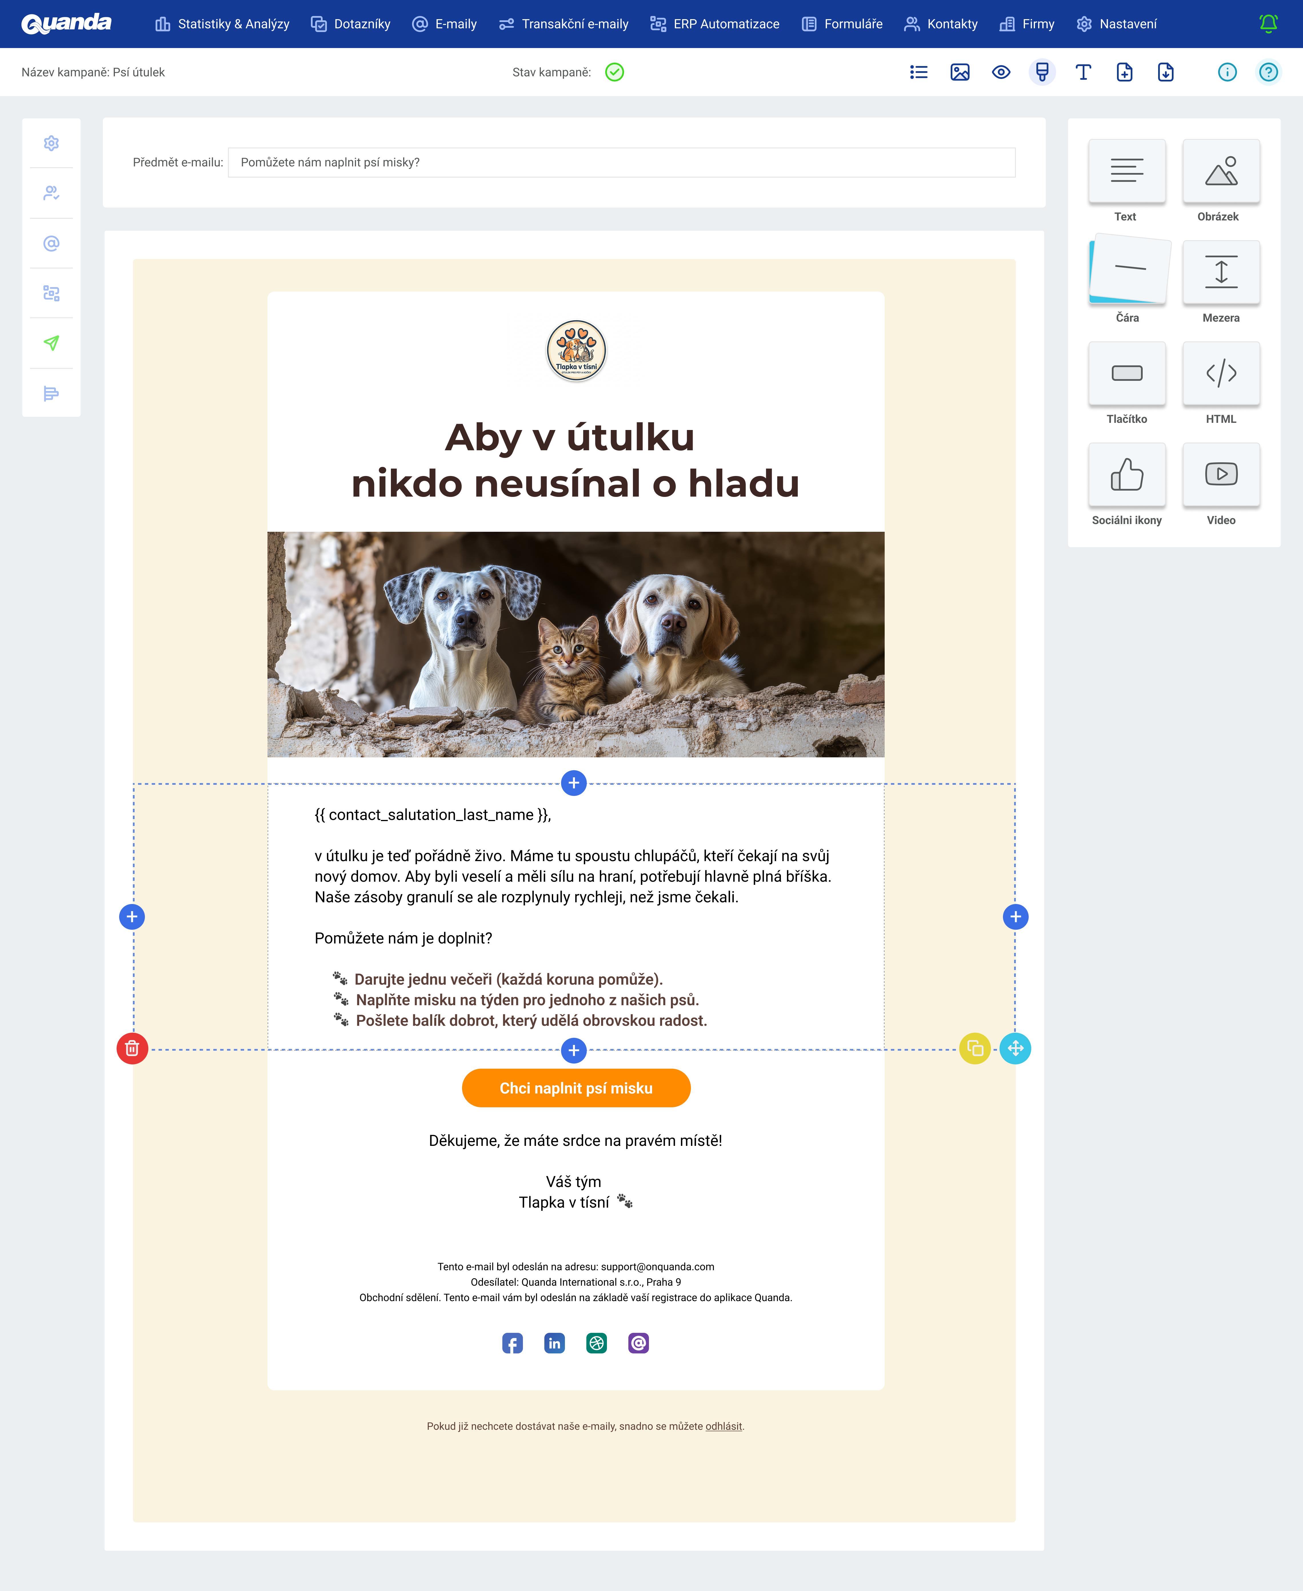The width and height of the screenshot is (1303, 1591).
Task: Click the odhlásit unsubscribe link
Action: 724,1427
